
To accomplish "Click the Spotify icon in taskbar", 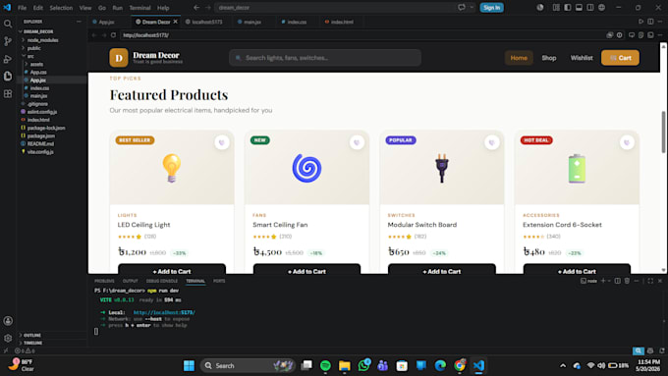I will [x=325, y=366].
